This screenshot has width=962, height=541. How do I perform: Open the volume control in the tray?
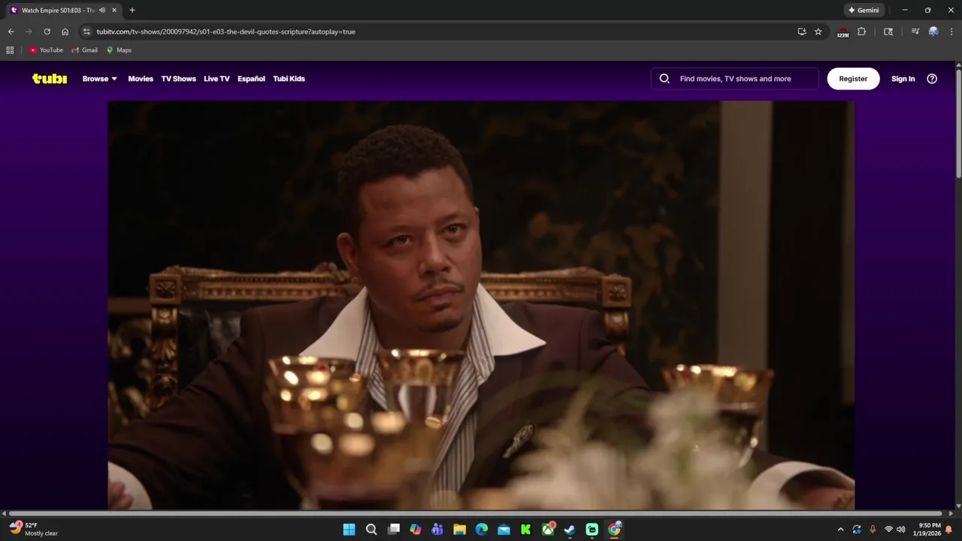[901, 529]
